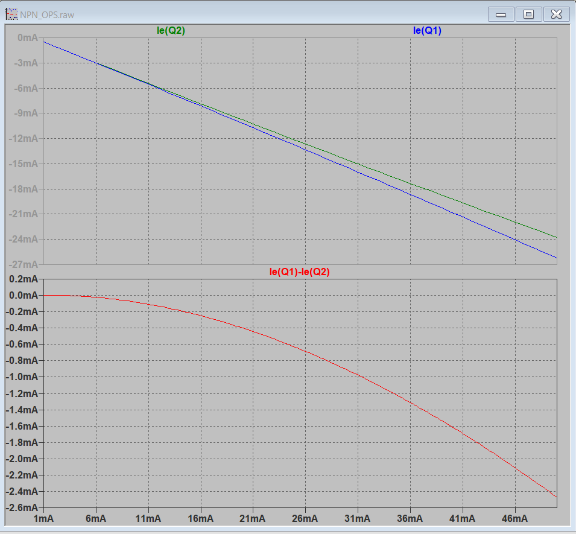Click the -2.2mA lower axis label

coord(22,475)
